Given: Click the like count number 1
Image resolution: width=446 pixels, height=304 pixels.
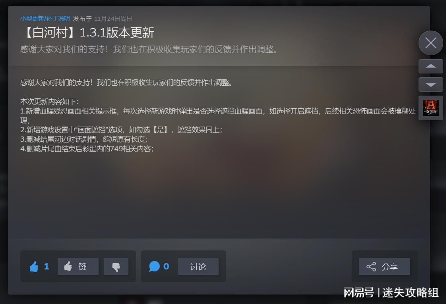Looking at the screenshot, I should pos(47,267).
